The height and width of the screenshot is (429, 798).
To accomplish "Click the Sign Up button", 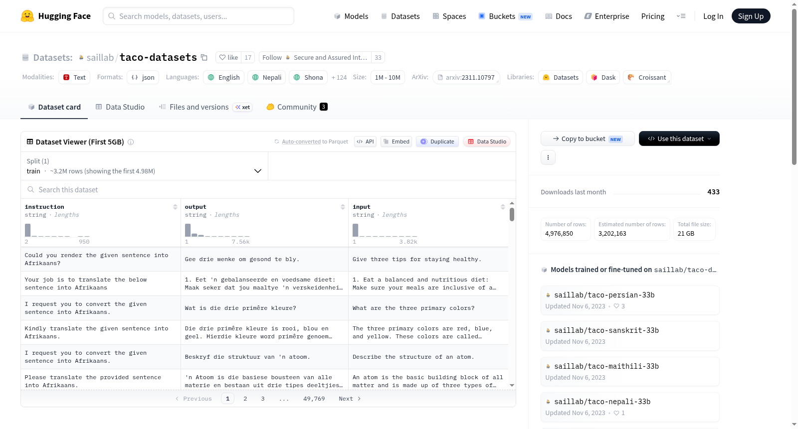I will (751, 16).
